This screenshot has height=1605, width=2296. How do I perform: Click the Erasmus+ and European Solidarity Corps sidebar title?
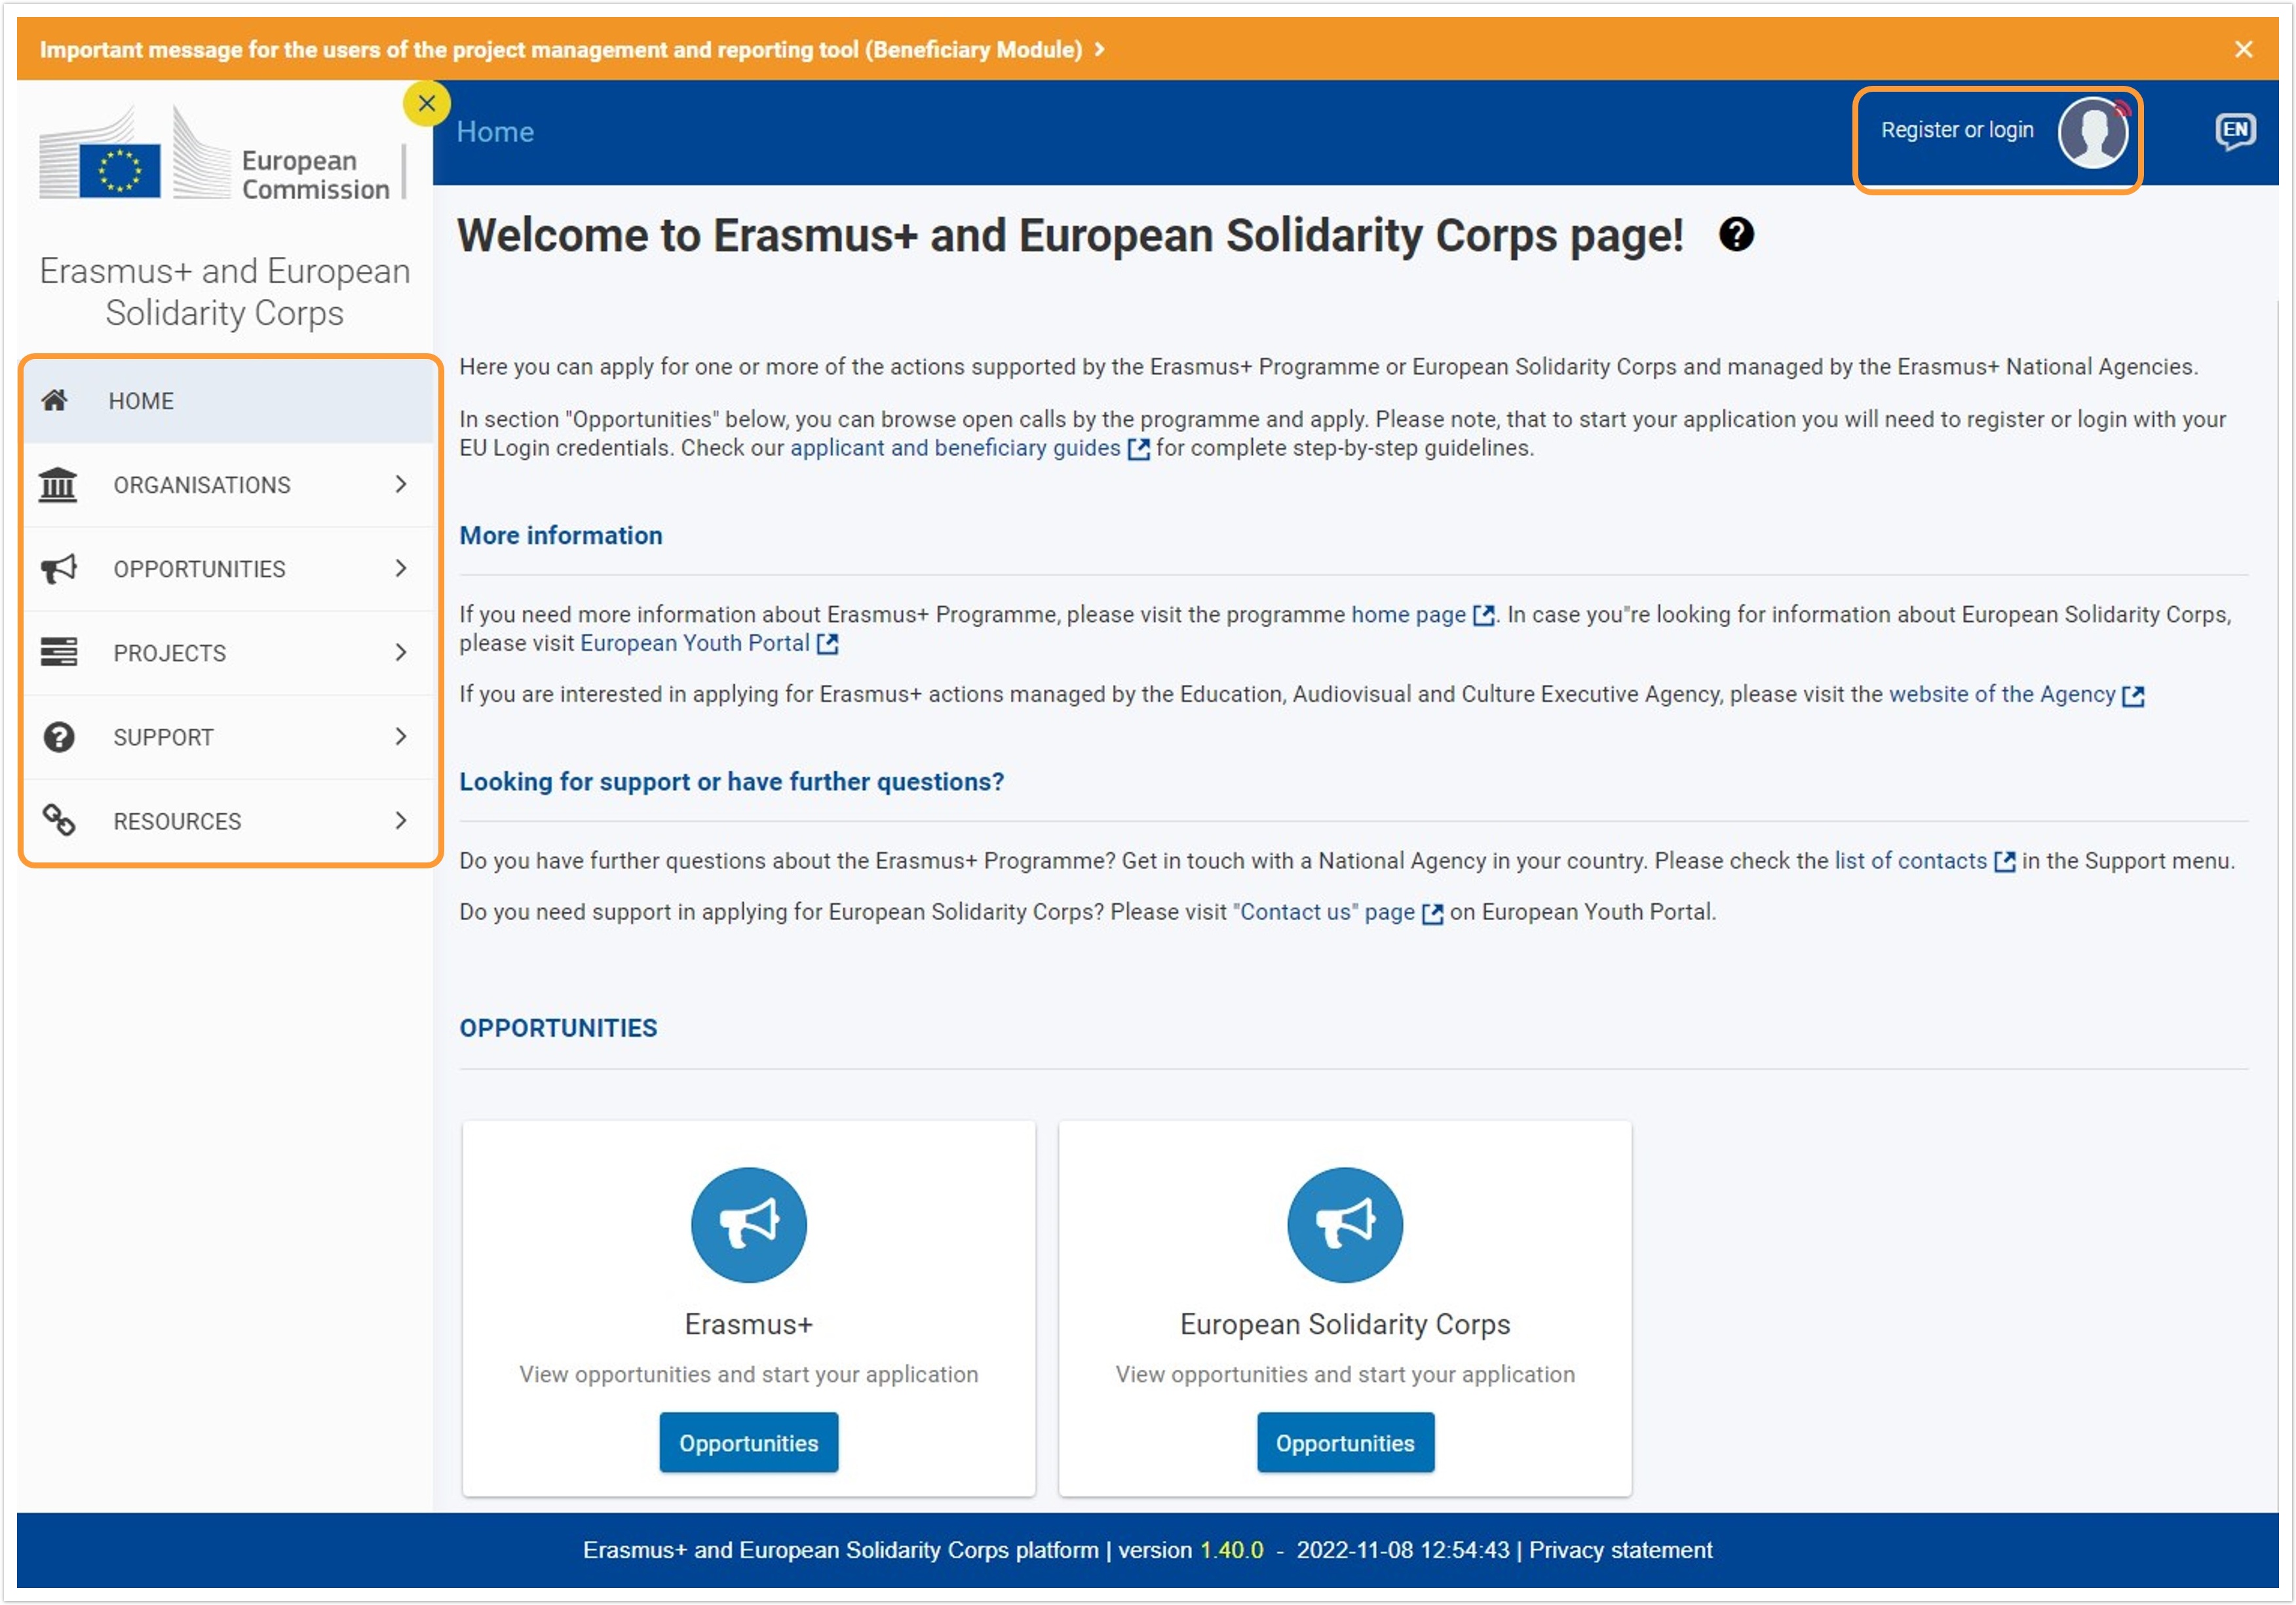click(225, 292)
